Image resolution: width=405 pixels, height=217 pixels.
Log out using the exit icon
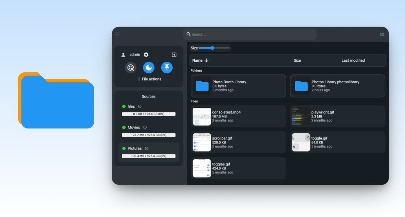click(x=174, y=54)
